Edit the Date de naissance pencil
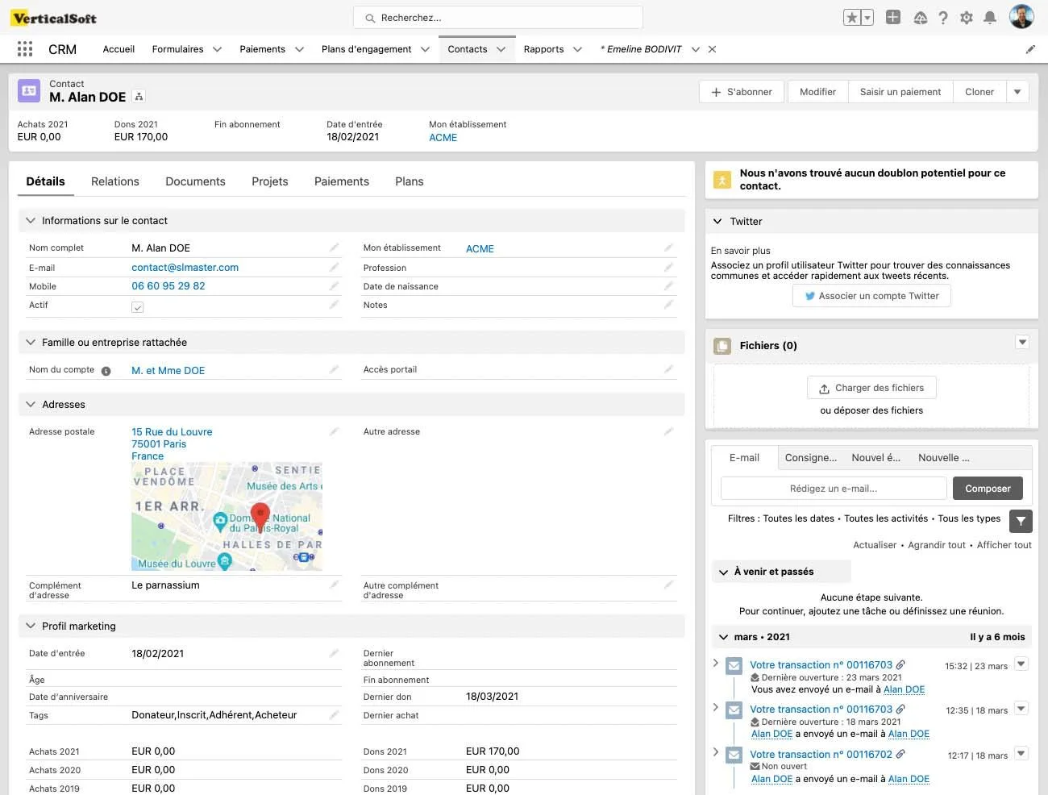 tap(668, 286)
